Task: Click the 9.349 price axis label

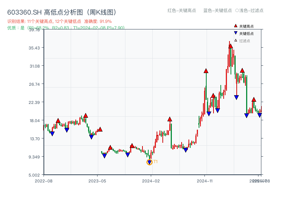Action: tap(34, 157)
